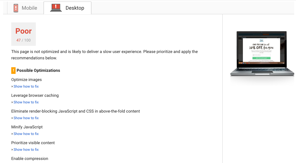Expand Show how to fix for render-blocking JavaScript
Viewport: 296px width, 163px height.
tap(26, 118)
